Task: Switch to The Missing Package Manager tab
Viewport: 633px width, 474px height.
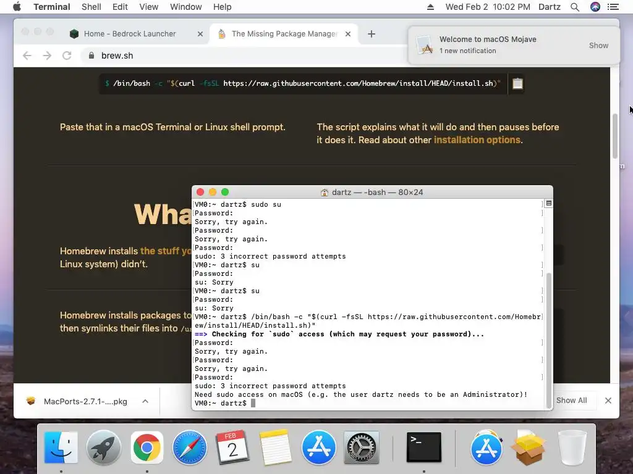Action: click(x=284, y=34)
